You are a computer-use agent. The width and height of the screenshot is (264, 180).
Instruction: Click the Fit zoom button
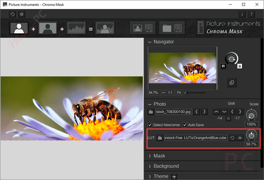click(179, 92)
